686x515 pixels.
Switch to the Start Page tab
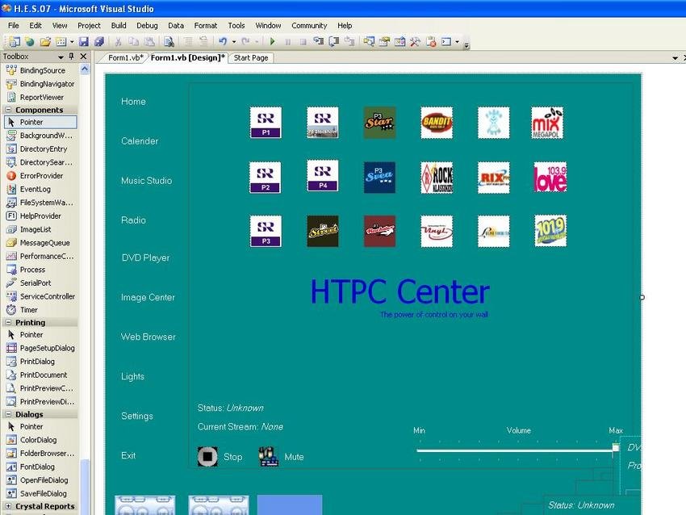click(251, 58)
